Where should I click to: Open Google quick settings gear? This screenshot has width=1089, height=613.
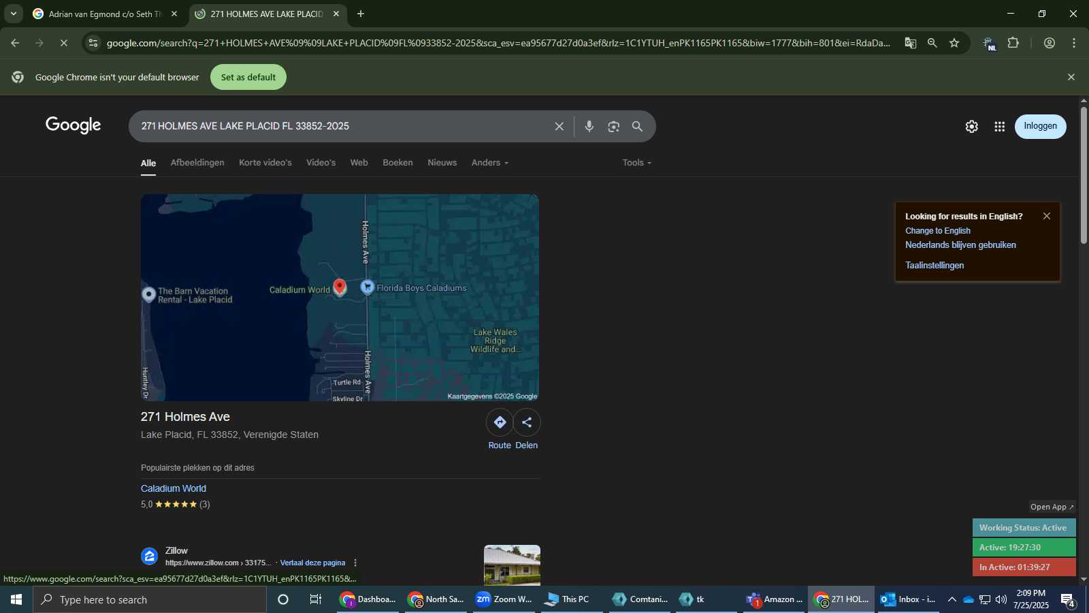pos(972,126)
